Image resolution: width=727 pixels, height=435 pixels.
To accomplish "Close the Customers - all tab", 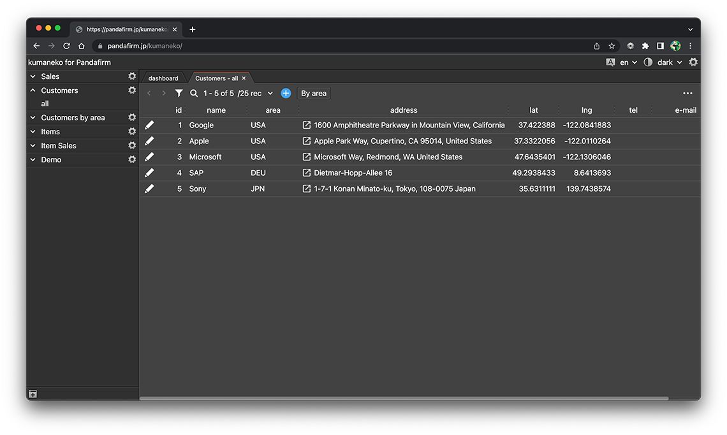I will 244,78.
